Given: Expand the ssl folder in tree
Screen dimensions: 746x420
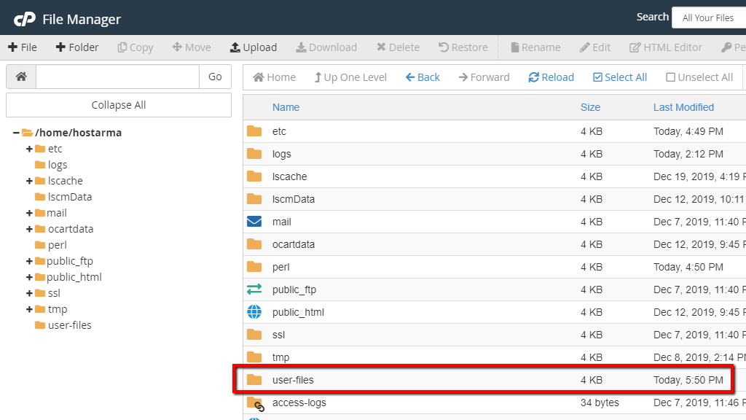Looking at the screenshot, I should [x=29, y=293].
